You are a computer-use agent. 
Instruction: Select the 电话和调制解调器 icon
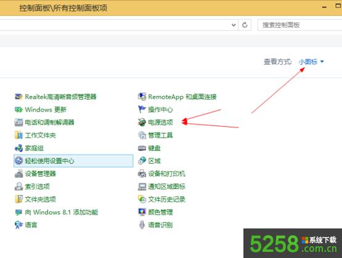point(18,123)
